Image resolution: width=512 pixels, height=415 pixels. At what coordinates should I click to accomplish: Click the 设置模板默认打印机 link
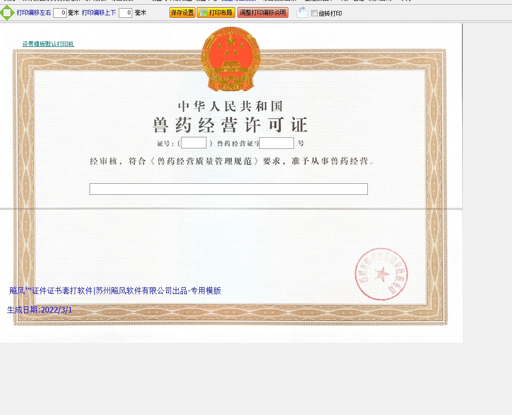pos(48,44)
